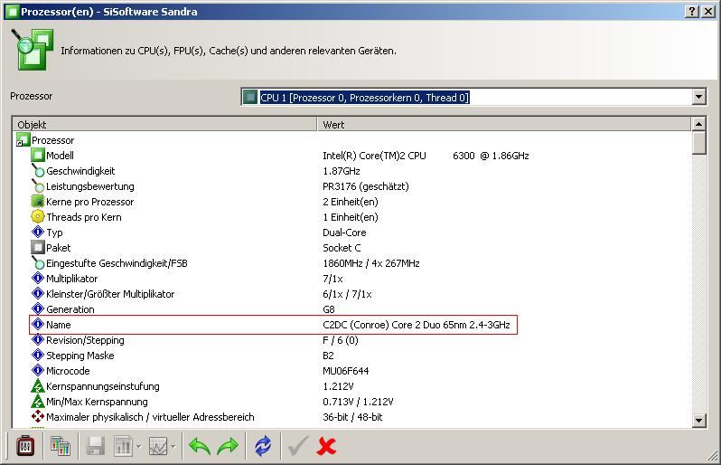721x465 pixels.
Task: Cancel with the red X icon
Action: pos(326,446)
